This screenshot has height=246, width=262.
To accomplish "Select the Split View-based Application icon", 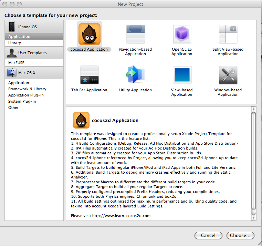I will [228, 34].
